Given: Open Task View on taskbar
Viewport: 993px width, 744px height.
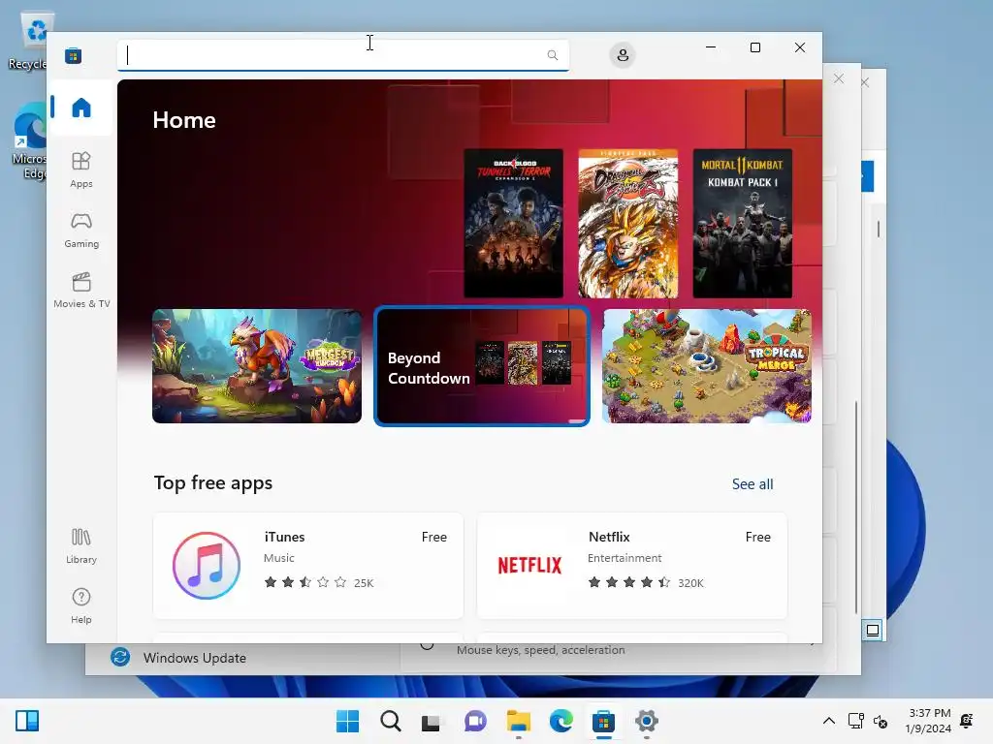Looking at the screenshot, I should (432, 721).
